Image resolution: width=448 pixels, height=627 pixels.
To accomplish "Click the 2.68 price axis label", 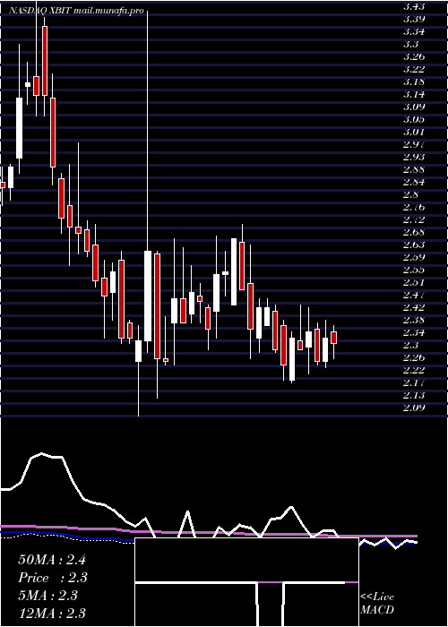I will [414, 232].
